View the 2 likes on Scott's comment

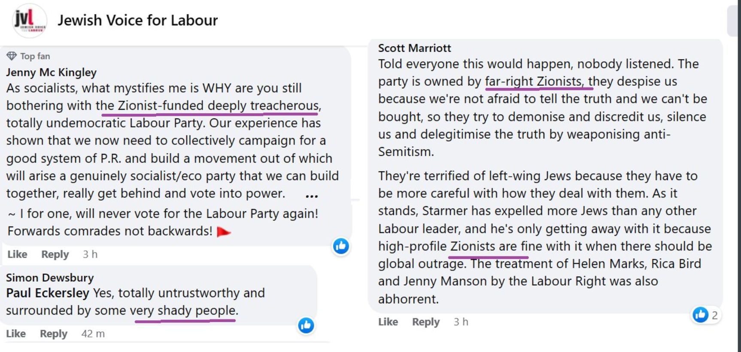(705, 315)
